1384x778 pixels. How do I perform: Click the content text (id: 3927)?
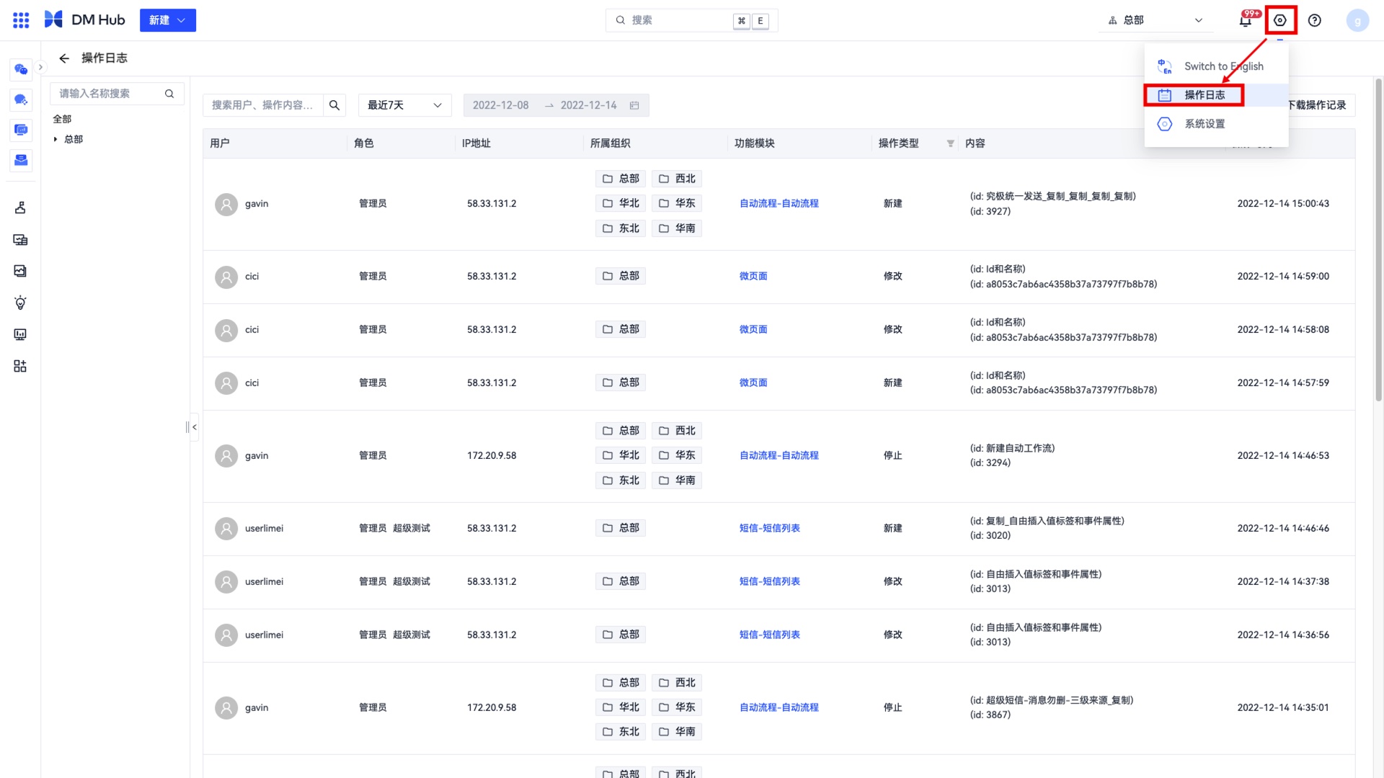[x=990, y=211]
